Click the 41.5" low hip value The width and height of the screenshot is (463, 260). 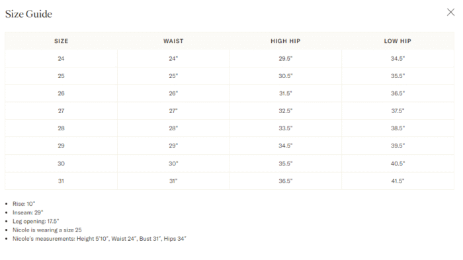click(x=398, y=181)
